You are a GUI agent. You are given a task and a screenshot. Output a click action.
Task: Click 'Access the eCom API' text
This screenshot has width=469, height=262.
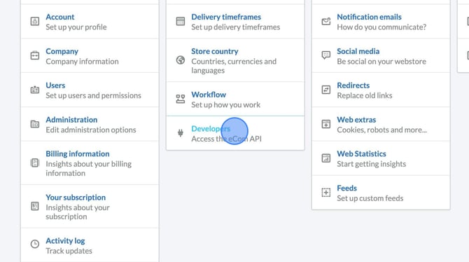226,139
